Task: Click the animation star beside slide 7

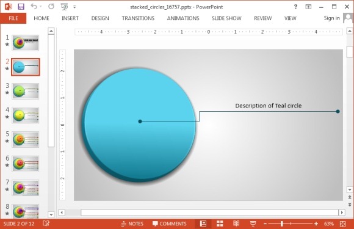Action: 7,189
